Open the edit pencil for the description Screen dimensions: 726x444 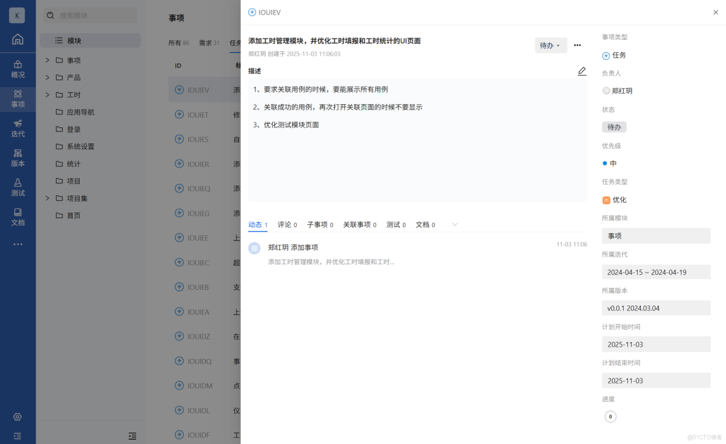point(581,71)
